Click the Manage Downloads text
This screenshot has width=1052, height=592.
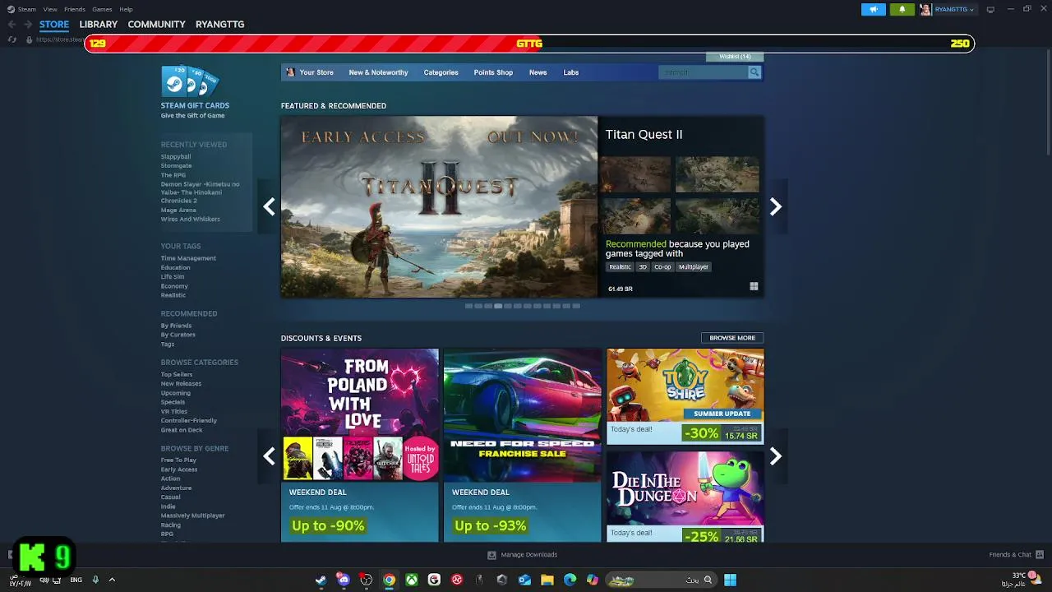529,555
